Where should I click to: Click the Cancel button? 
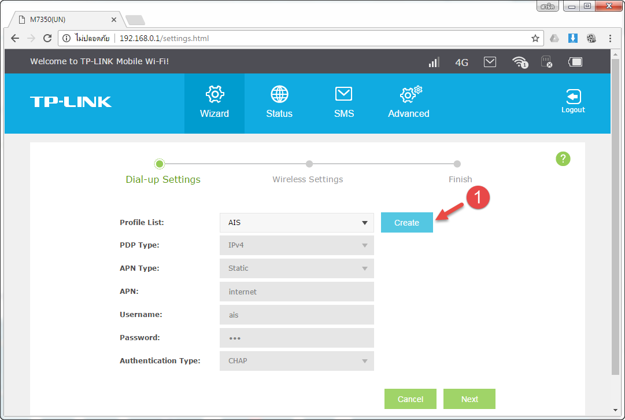410,399
